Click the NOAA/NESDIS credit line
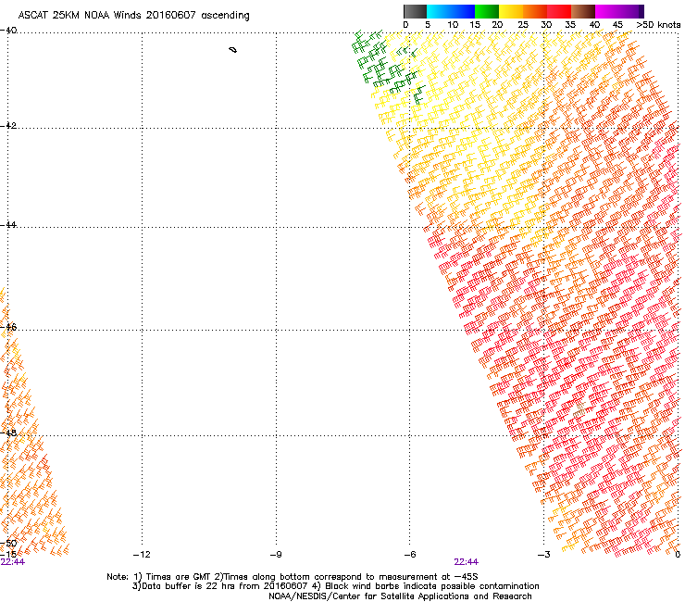 point(400,596)
